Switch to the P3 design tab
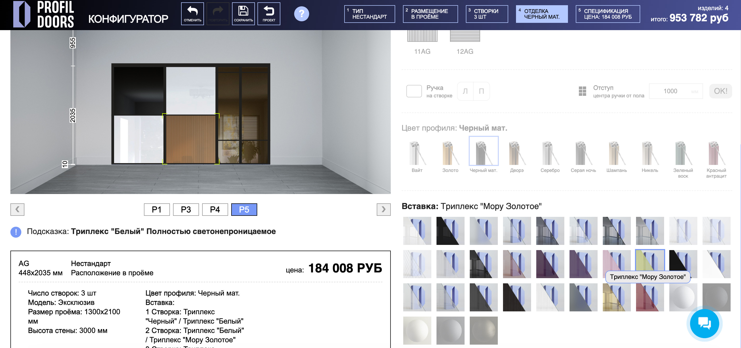 coord(186,209)
